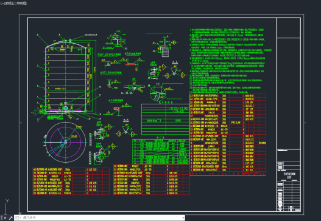Expand command history arrow at command line end
Screen dimensions: 321x221
[x=183, y=218]
